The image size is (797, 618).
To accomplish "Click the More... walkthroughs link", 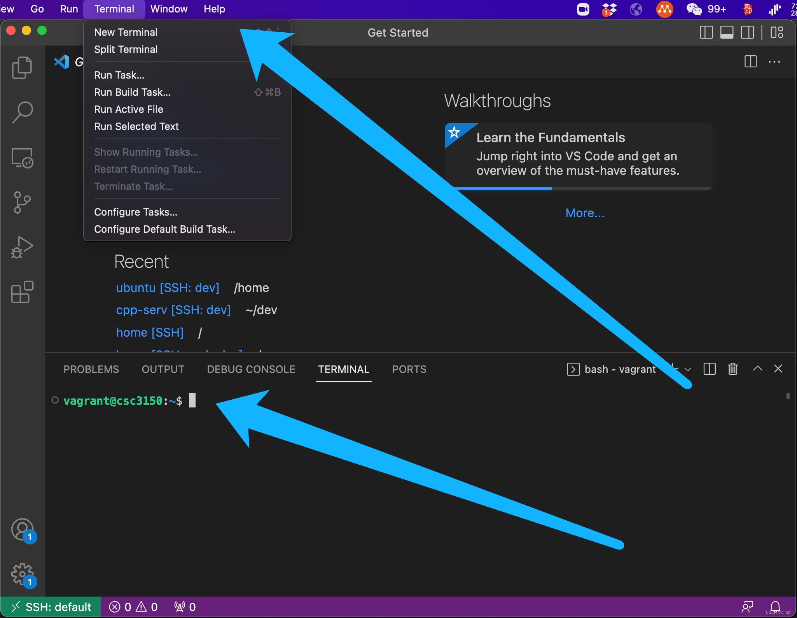I will [585, 213].
